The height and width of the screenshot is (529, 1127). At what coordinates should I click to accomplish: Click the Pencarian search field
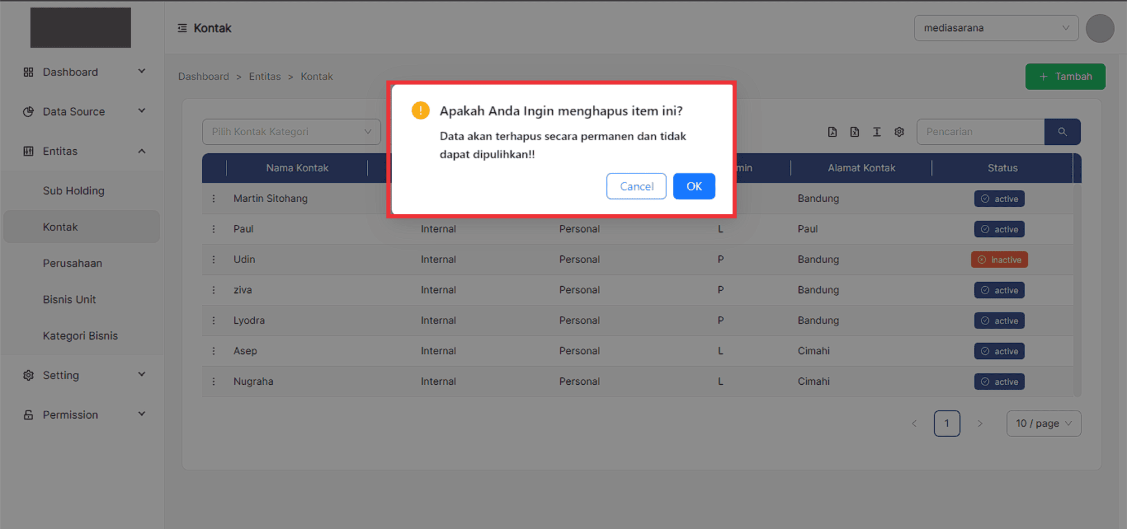pyautogui.click(x=980, y=132)
